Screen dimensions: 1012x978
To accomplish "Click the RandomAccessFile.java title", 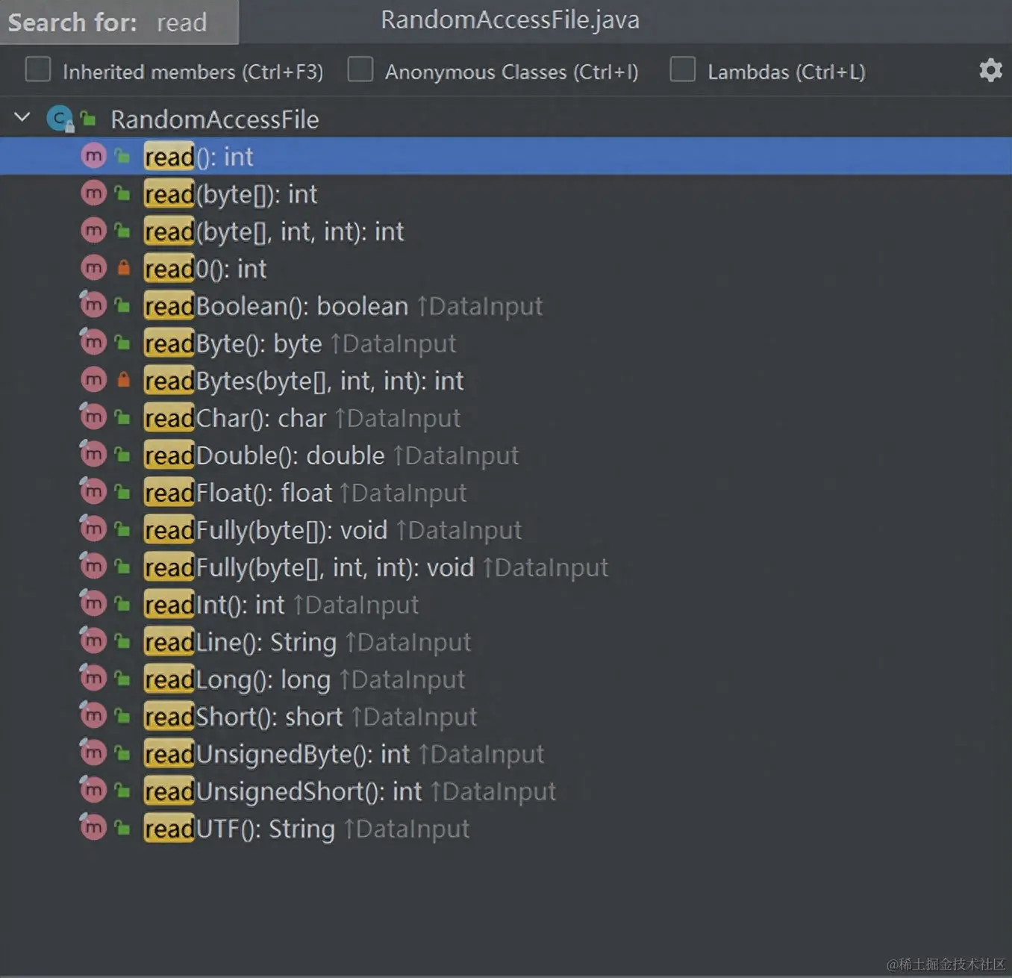I will click(510, 20).
